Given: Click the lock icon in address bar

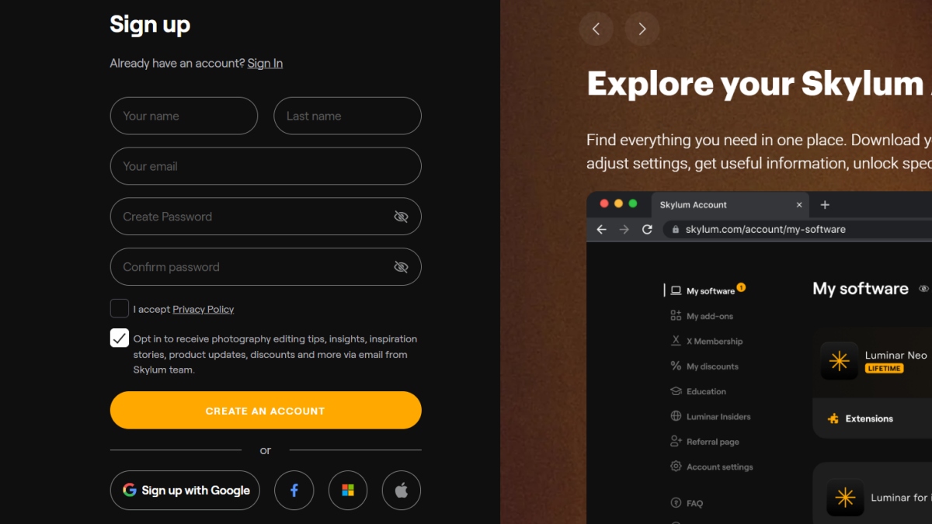Looking at the screenshot, I should pos(675,230).
